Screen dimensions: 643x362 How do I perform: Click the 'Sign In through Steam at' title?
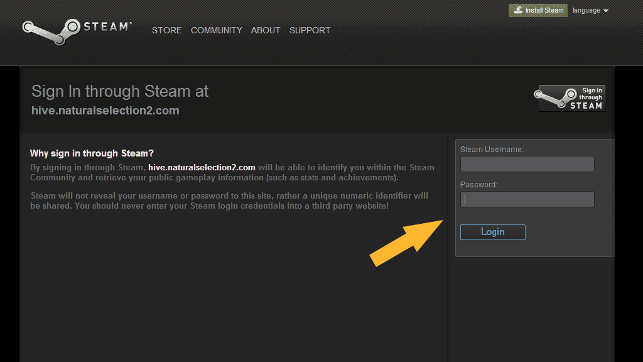coord(120,91)
